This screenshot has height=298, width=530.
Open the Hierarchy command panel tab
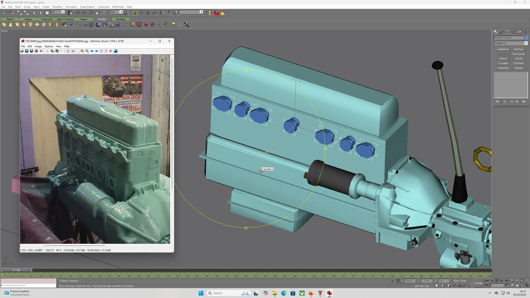[x=507, y=32]
